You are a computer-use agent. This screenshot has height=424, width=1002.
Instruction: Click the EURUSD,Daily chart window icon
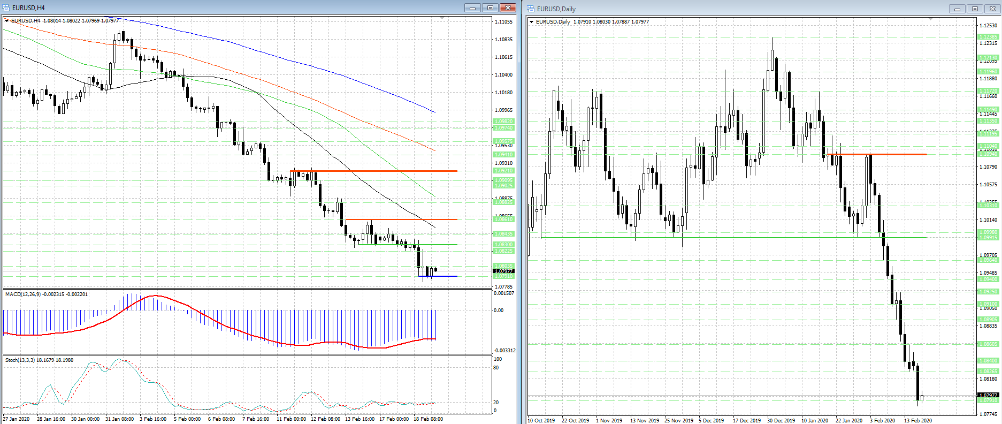click(531, 9)
